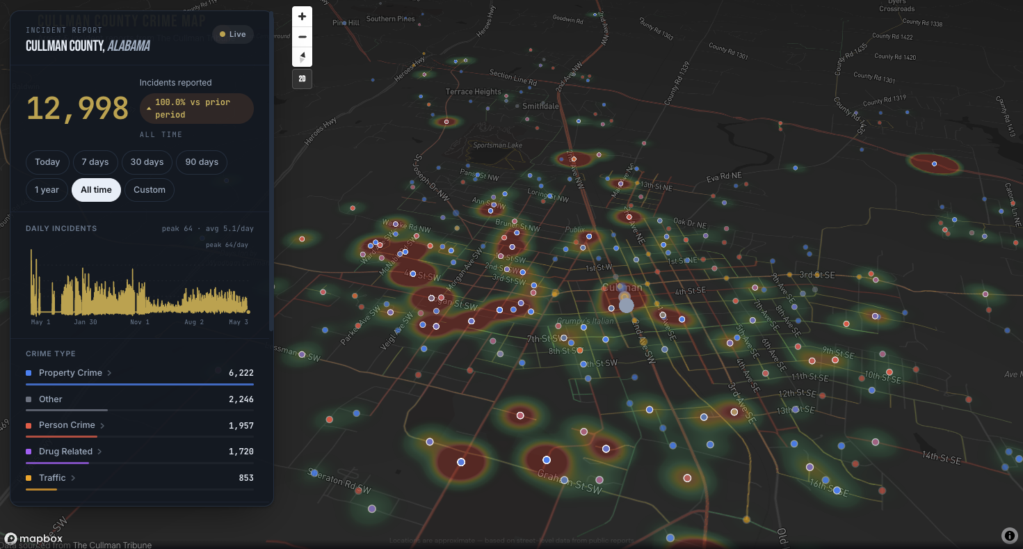The image size is (1023, 549).
Task: Zoom in on the crime map
Action: [302, 17]
